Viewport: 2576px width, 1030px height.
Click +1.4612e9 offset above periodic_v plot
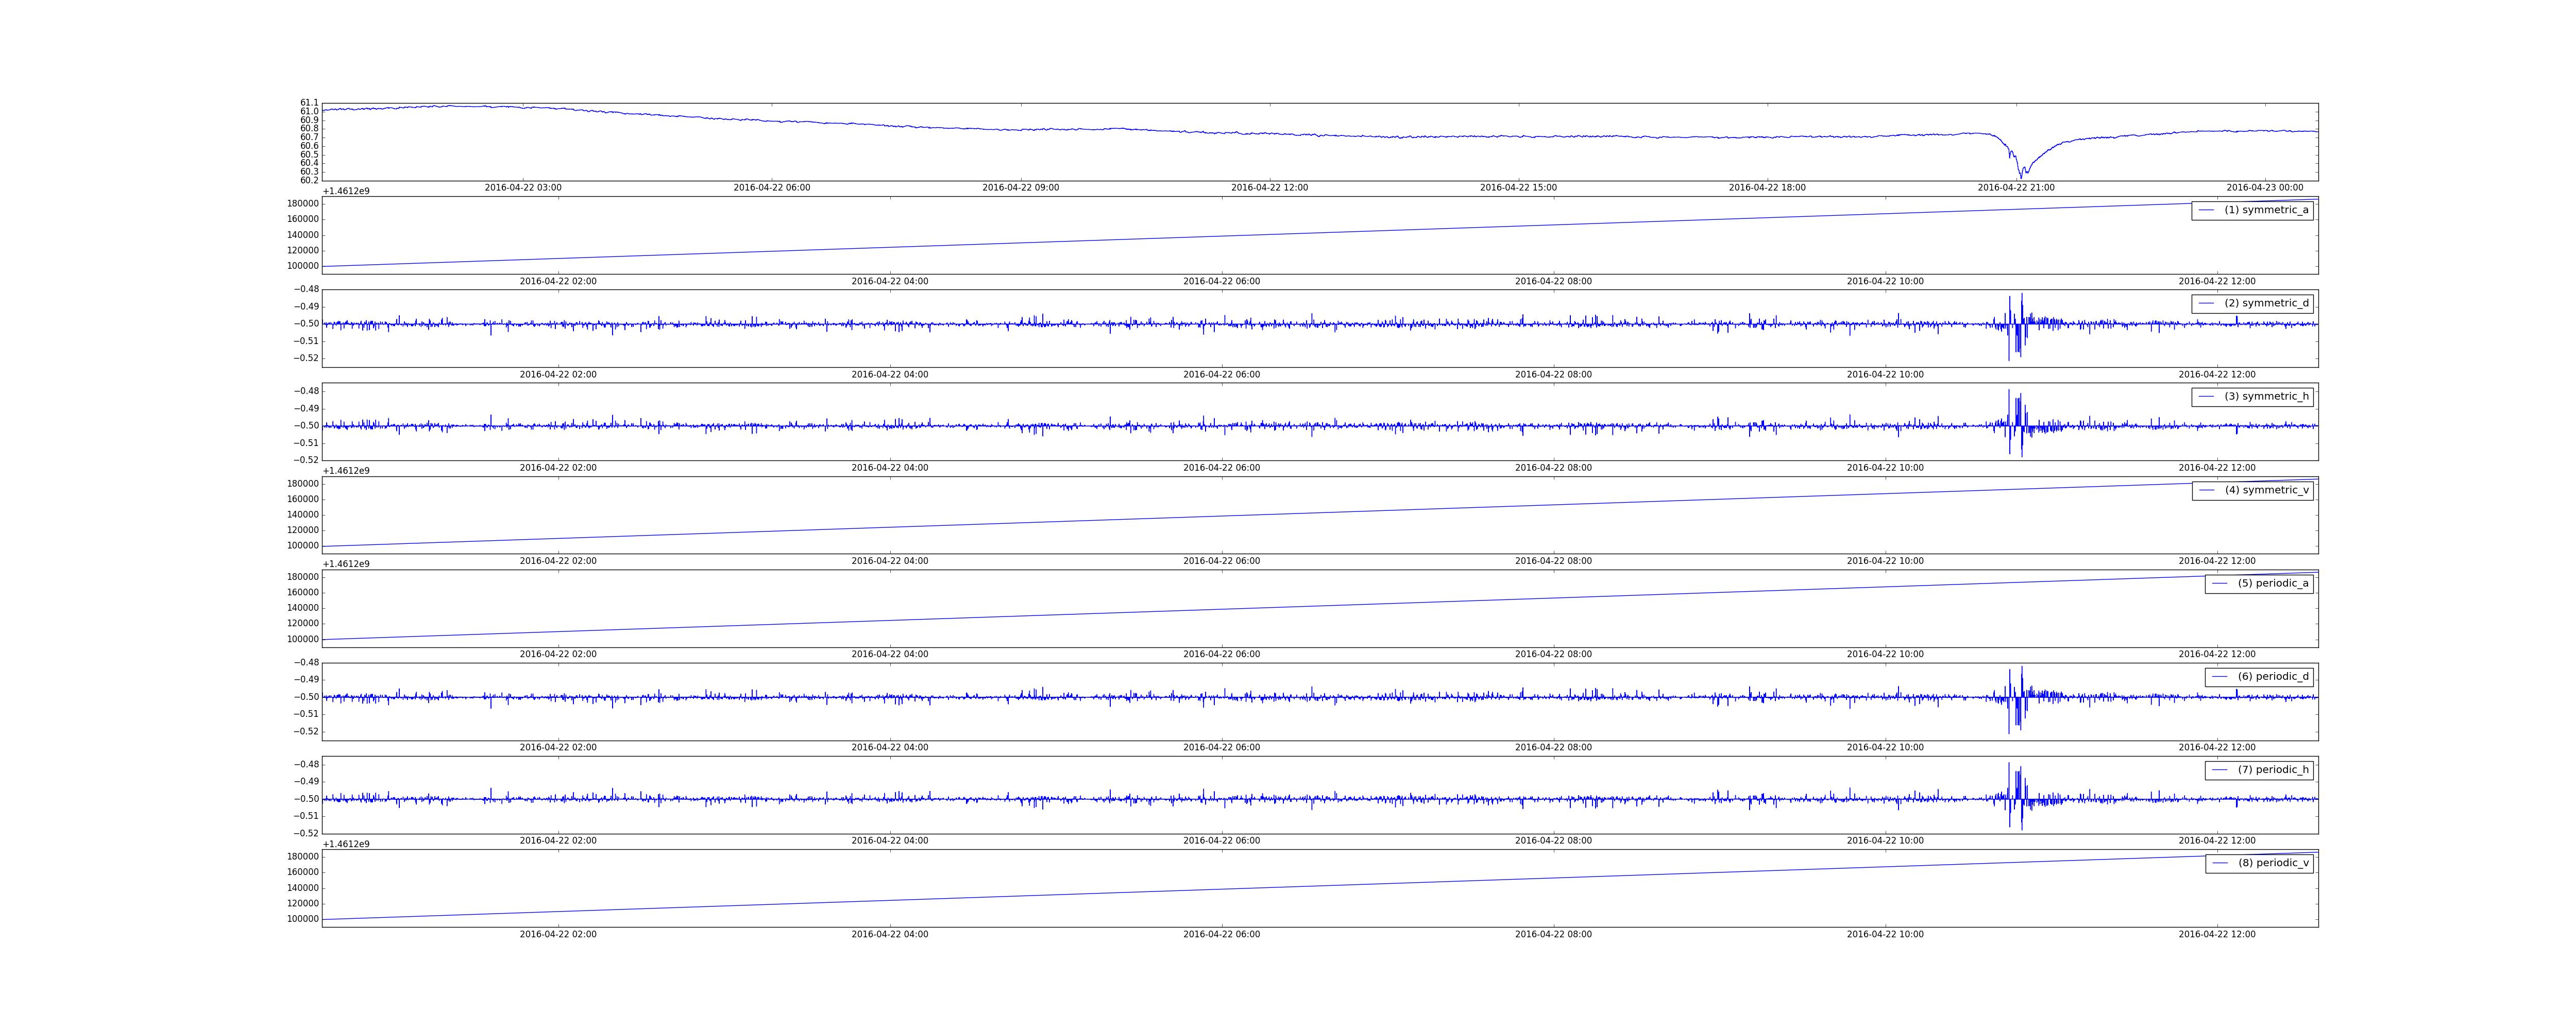click(346, 844)
